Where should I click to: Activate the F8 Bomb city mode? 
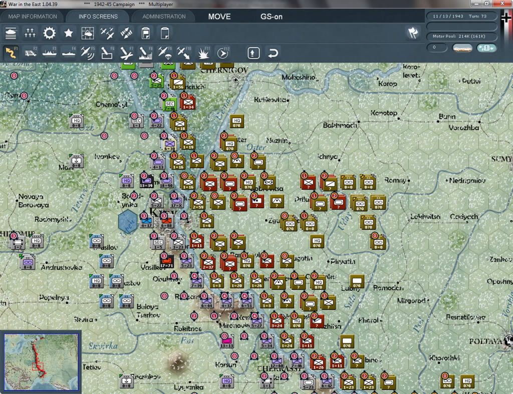coord(146,53)
